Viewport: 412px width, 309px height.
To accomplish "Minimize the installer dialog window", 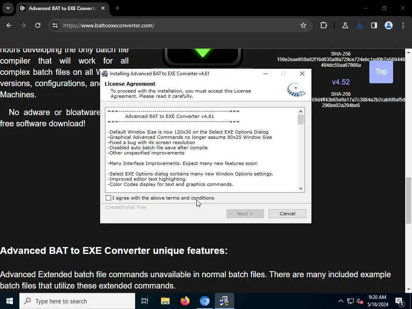I will coord(266,74).
